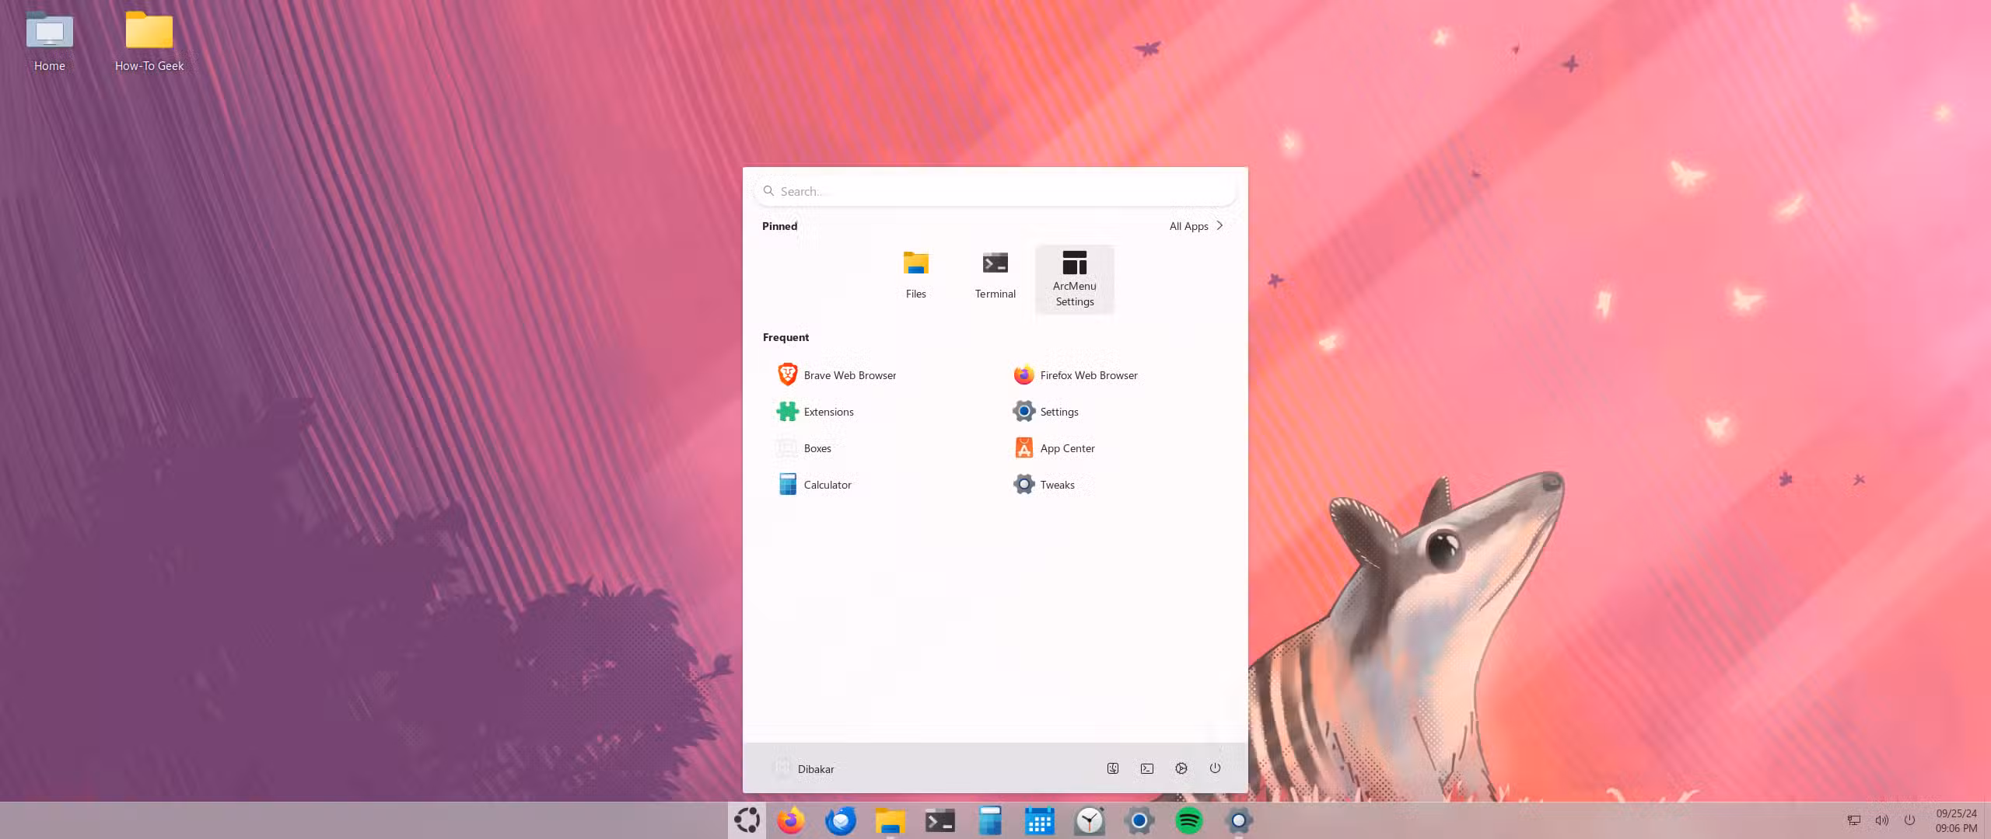Expand the All Apps view

(x=1195, y=225)
